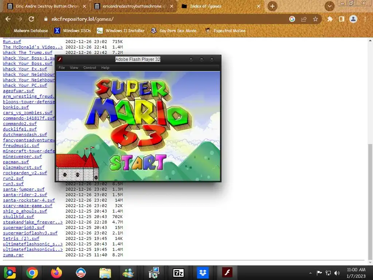This screenshot has height=280, width=373.
Task: Open ageofwar.swf link
Action: pos(18,91)
